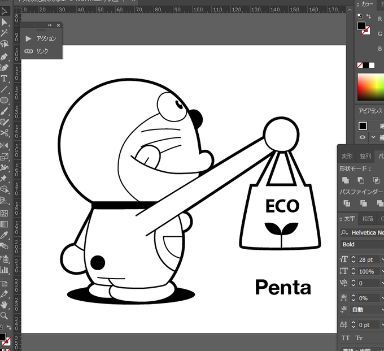Pick none swatch in Color panel
Image resolution: width=384 pixels, height=351 pixels.
(x=360, y=65)
